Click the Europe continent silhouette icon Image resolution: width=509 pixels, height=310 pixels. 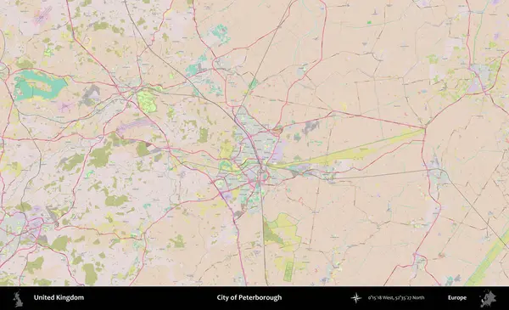pyautogui.click(x=489, y=298)
